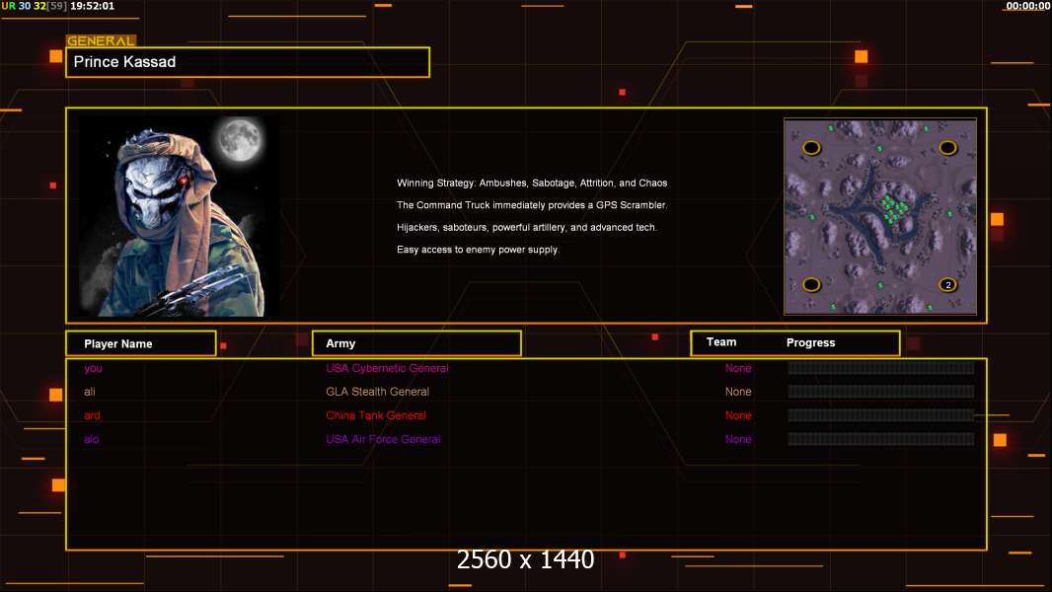
Task: Select the player named "ali"
Action: [89, 392]
